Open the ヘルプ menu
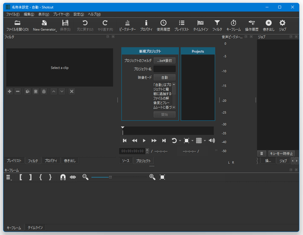This screenshot has width=303, height=235. click(x=94, y=14)
